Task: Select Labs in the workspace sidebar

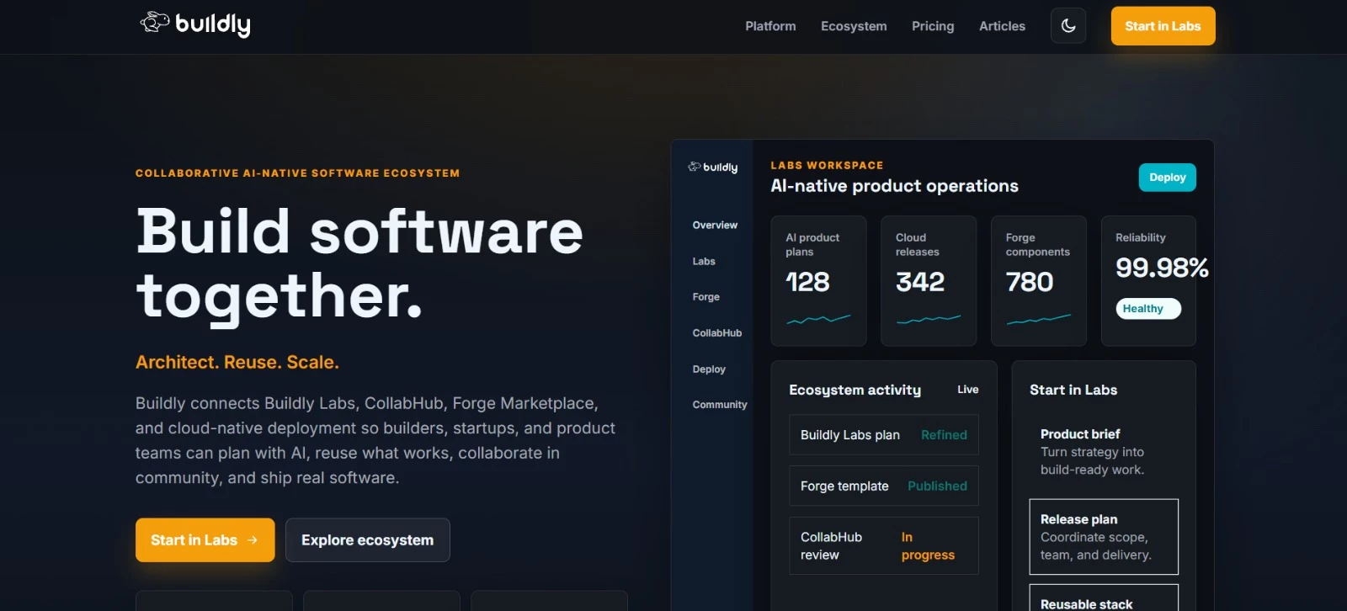Action: coord(704,262)
